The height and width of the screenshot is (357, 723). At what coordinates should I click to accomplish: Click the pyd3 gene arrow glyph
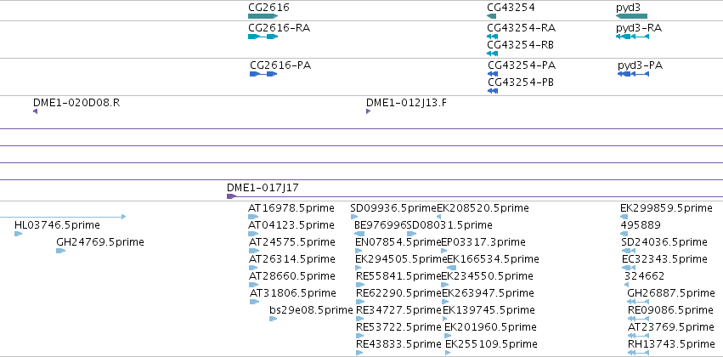pos(632,16)
